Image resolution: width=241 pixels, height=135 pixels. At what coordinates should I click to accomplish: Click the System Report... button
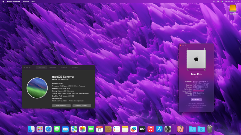(61, 106)
